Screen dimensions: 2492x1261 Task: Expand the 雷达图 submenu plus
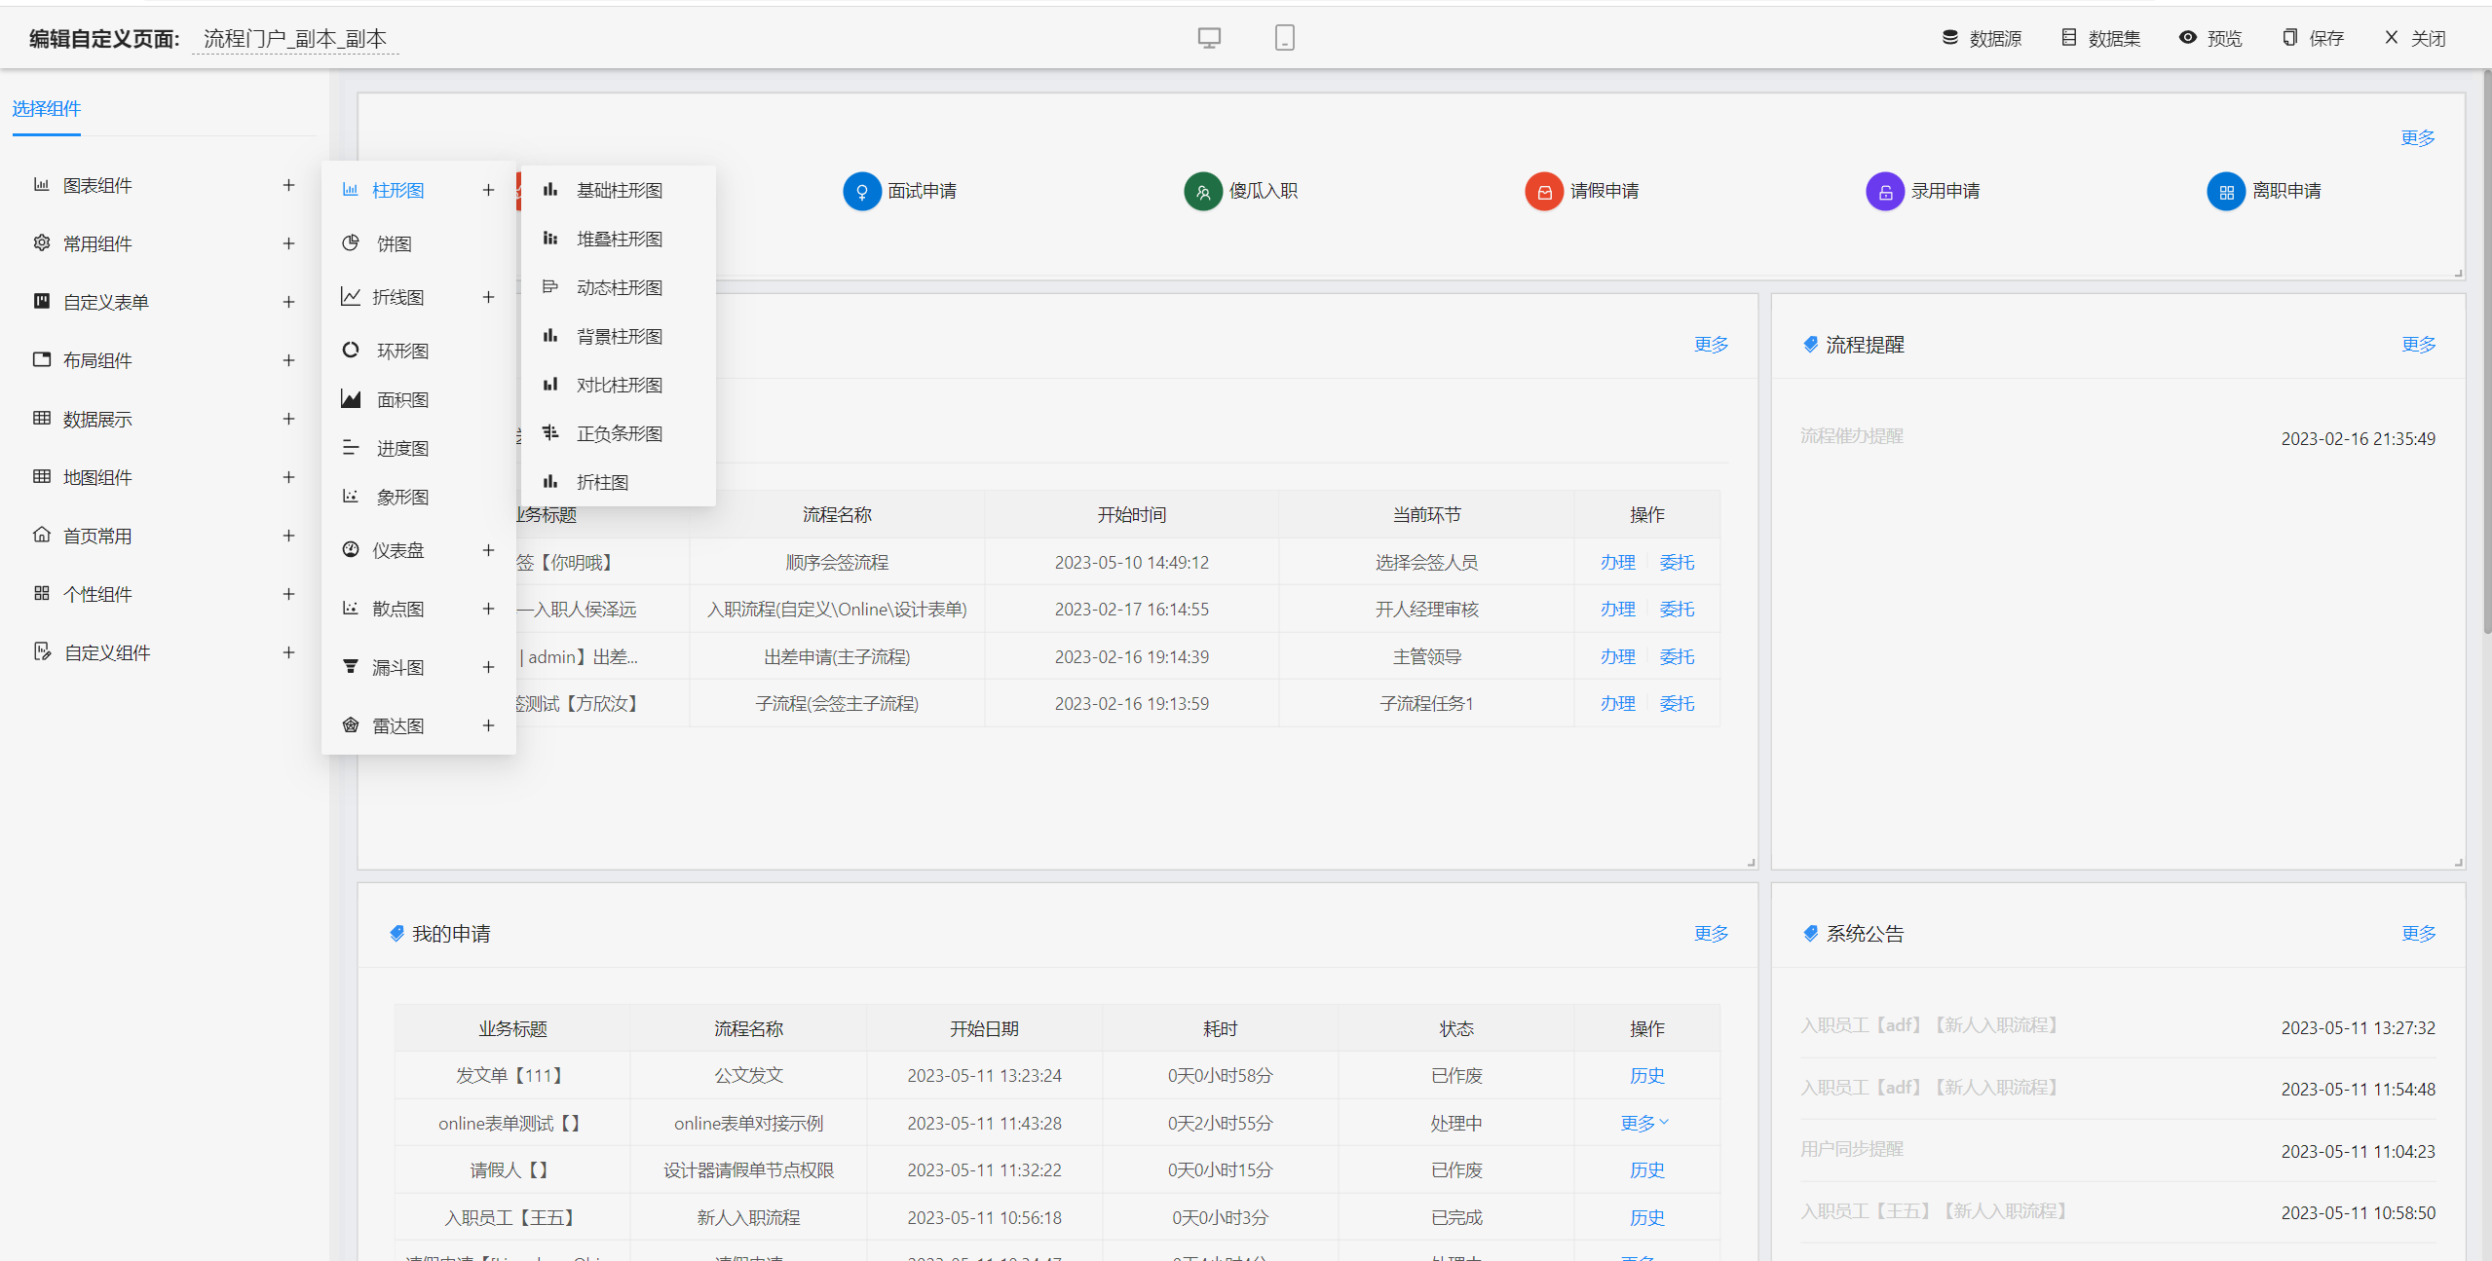pos(488,725)
